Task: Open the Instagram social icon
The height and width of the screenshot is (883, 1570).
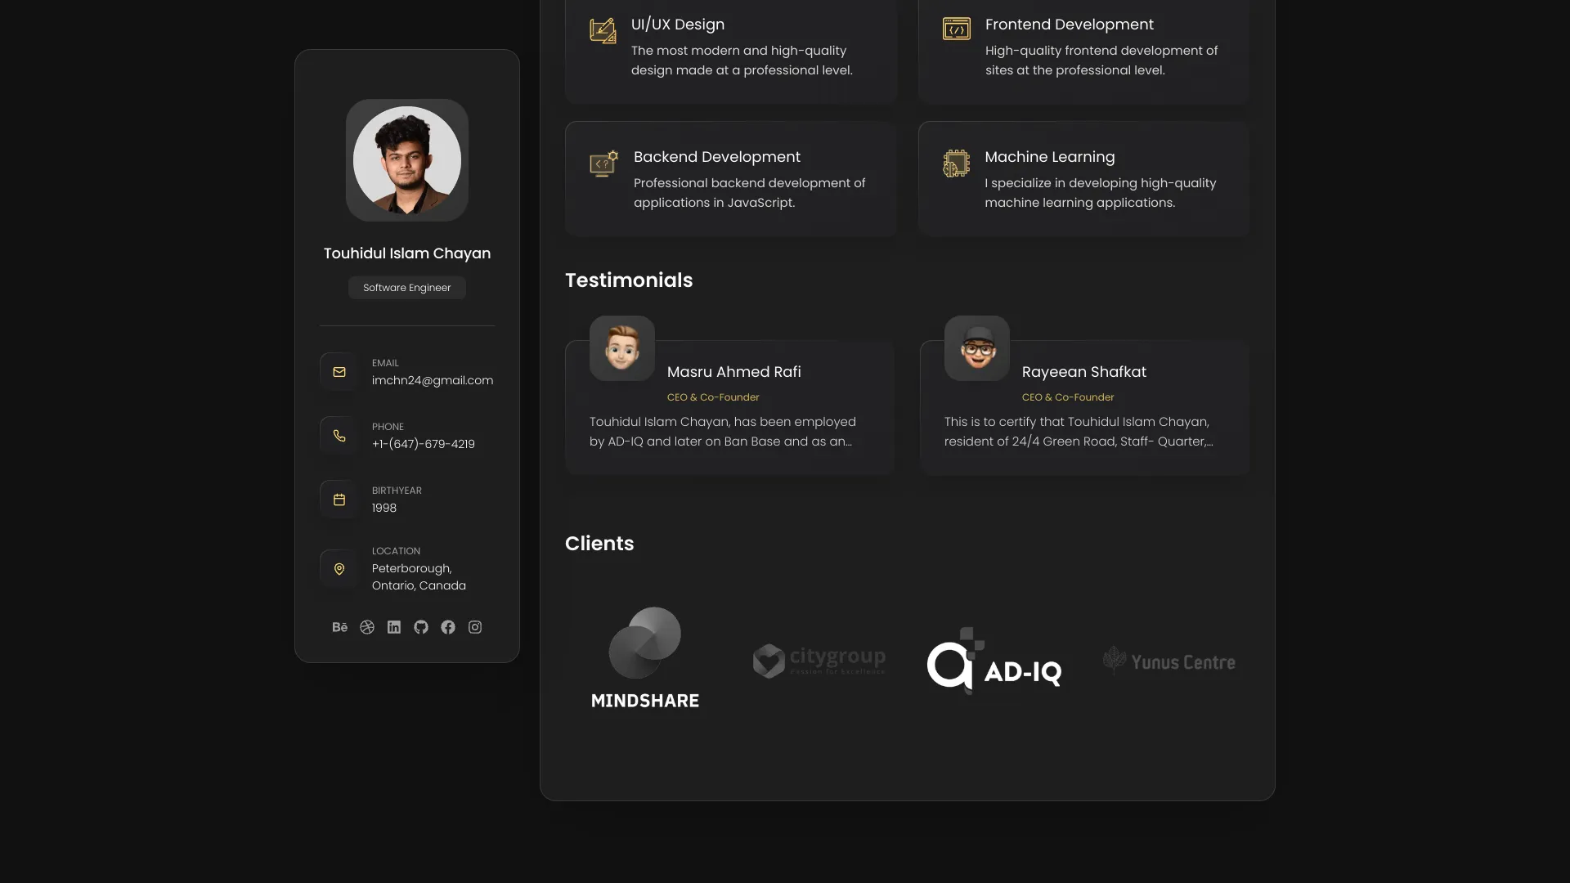Action: point(475,627)
